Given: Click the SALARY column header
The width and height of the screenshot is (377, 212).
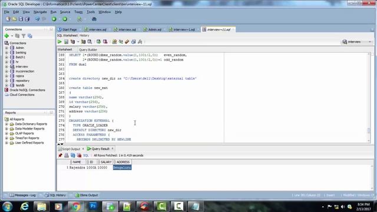Looking at the screenshot, I should point(105,162).
